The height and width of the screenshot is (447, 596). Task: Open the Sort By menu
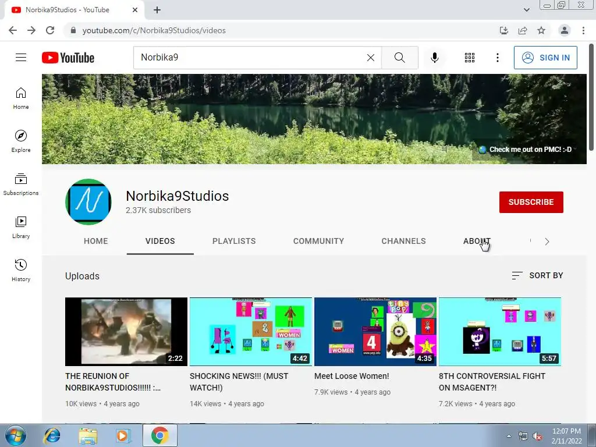(537, 275)
